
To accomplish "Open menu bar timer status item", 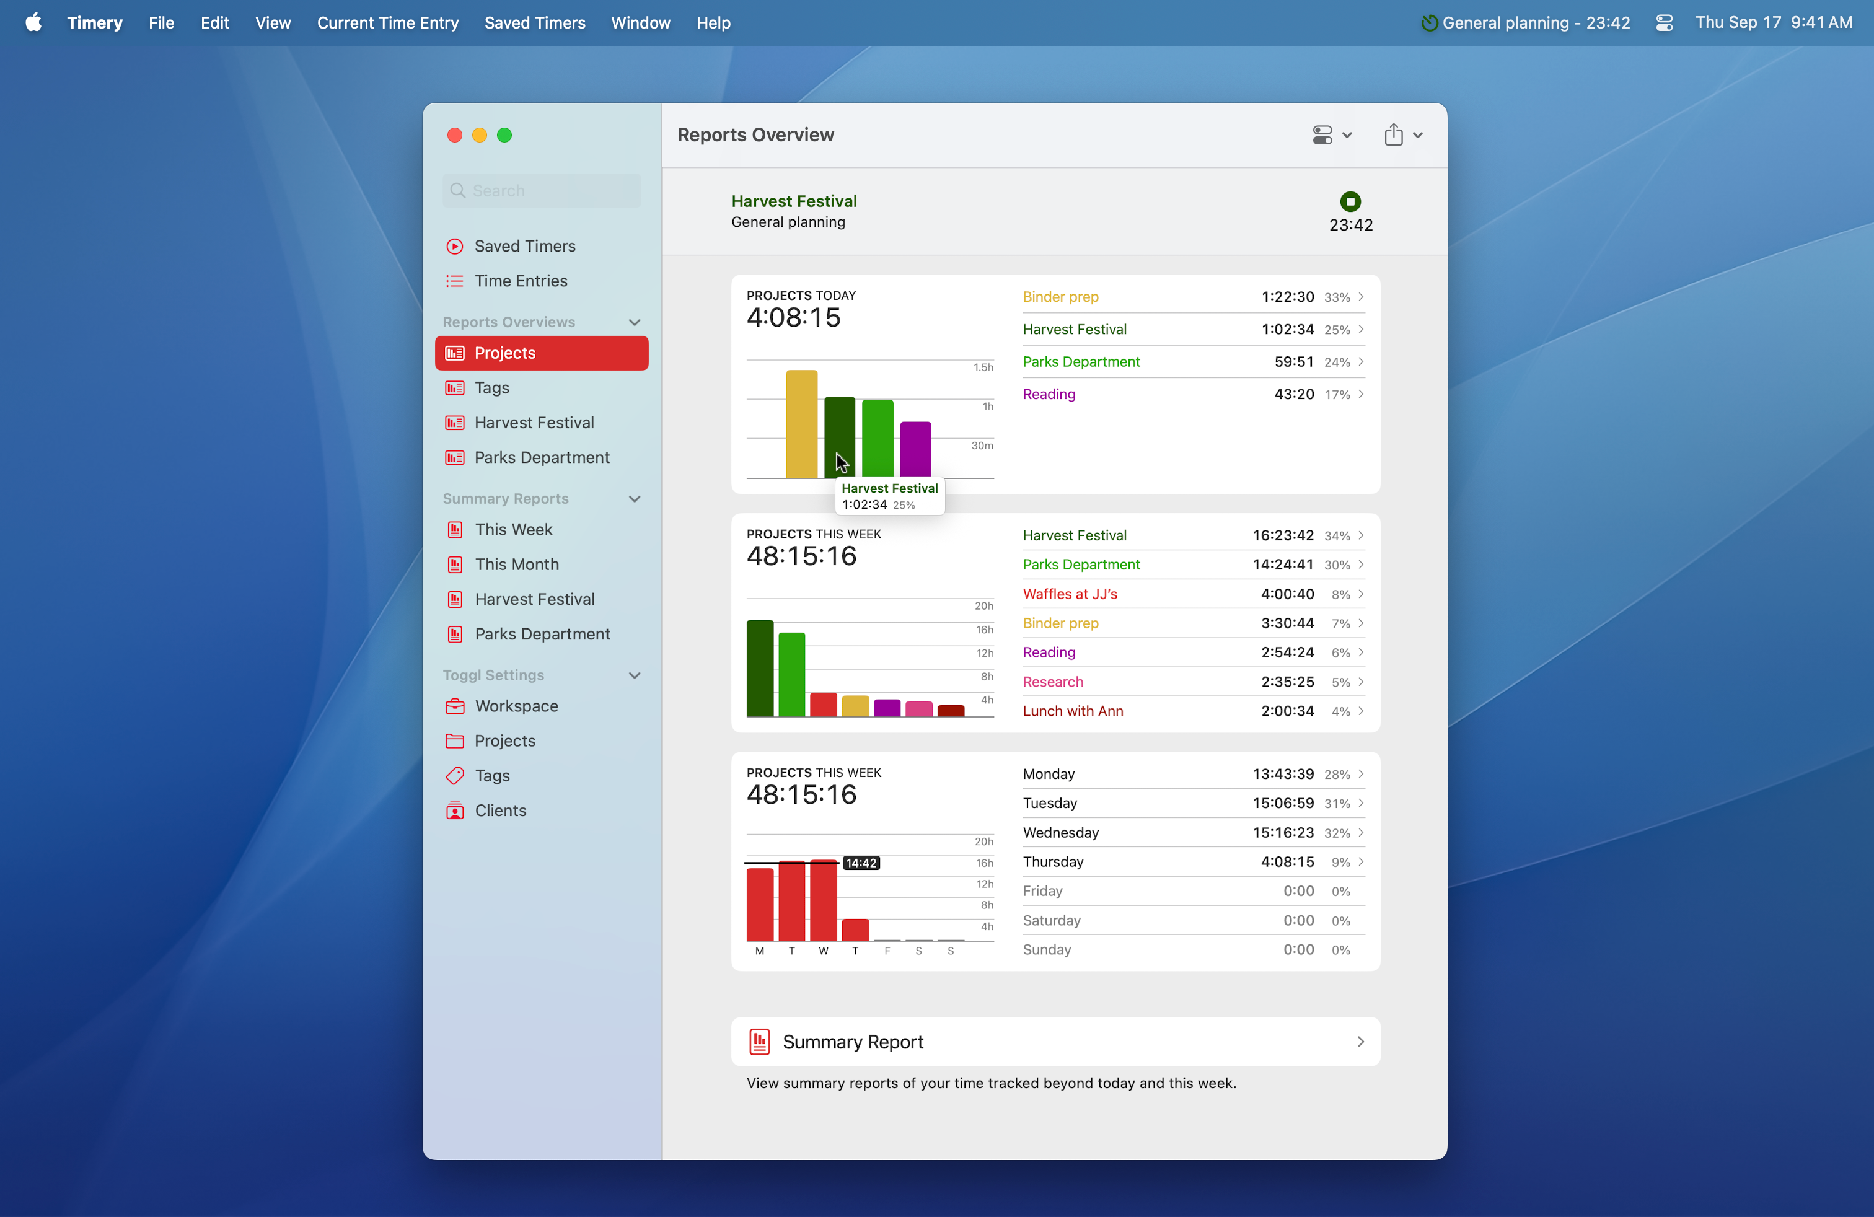I will point(1524,23).
